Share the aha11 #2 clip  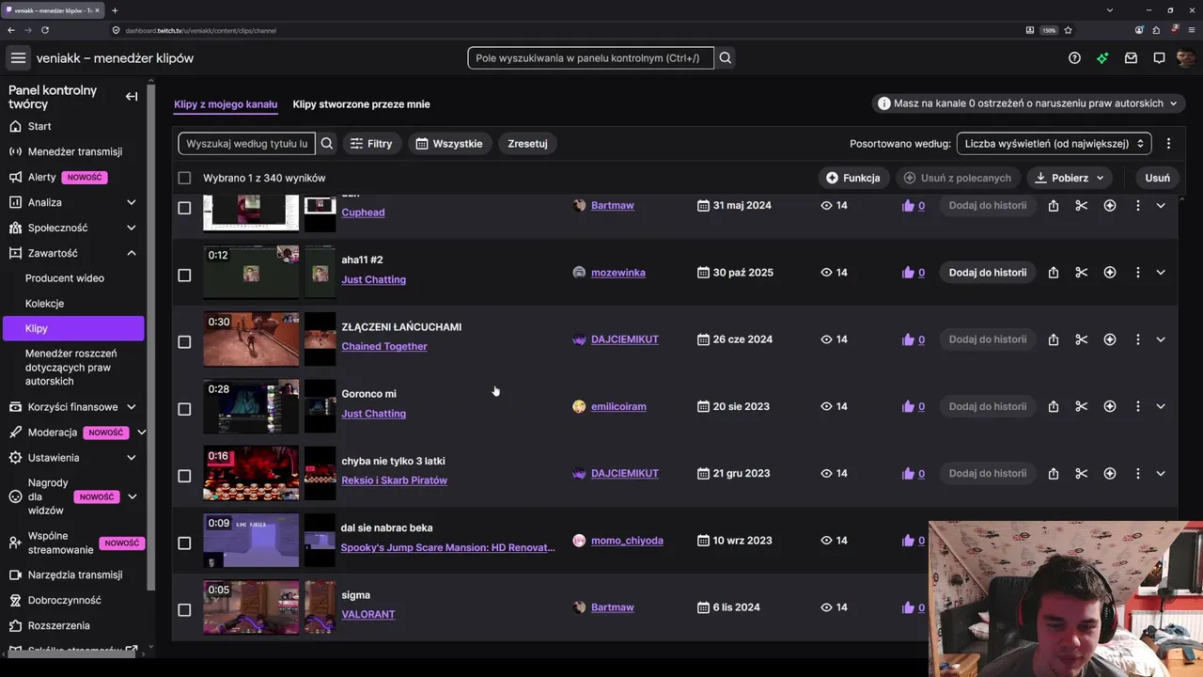(x=1054, y=273)
